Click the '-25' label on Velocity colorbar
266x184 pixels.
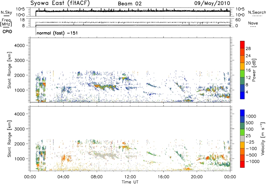tap(250, 142)
